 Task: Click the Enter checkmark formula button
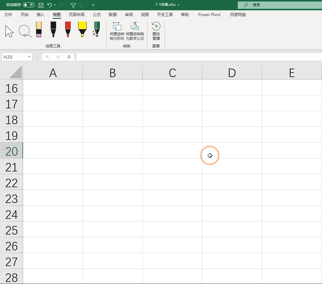58,57
